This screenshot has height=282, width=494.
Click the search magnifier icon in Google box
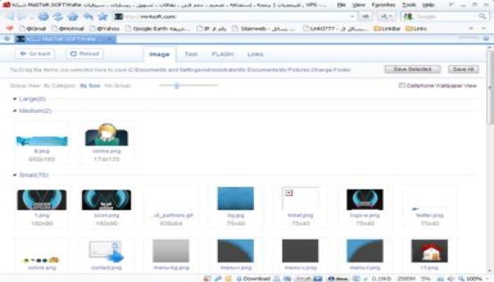coord(482,16)
